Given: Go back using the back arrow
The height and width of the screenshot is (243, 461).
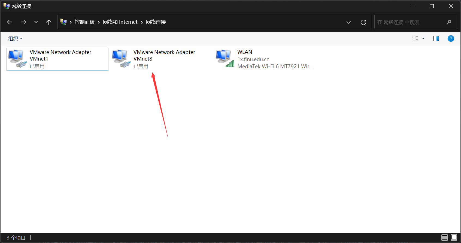Looking at the screenshot, I should (x=10, y=22).
